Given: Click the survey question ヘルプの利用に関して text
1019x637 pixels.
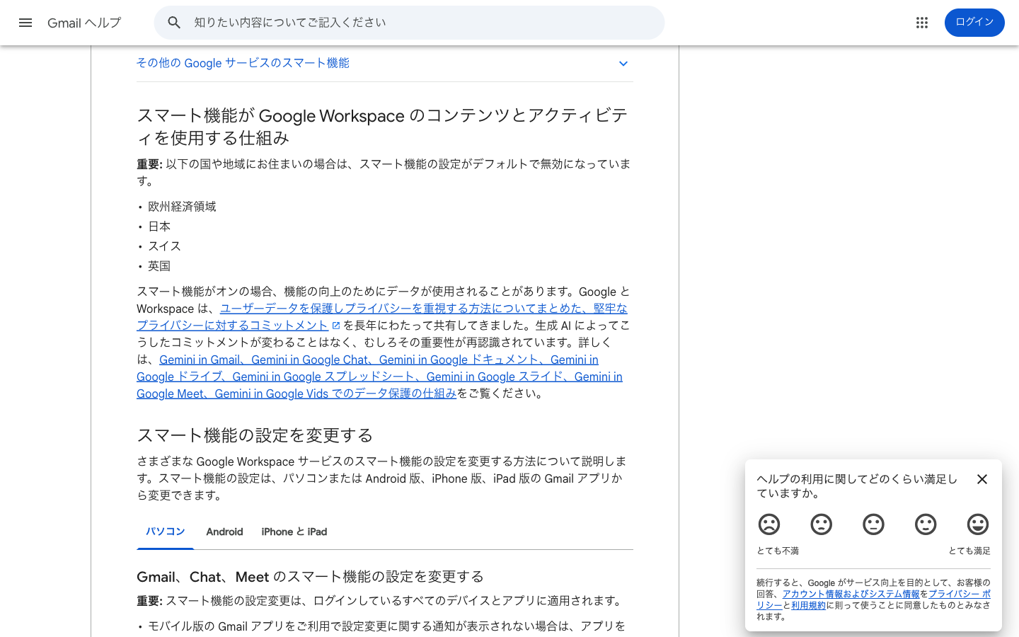Looking at the screenshot, I should 857,486.
